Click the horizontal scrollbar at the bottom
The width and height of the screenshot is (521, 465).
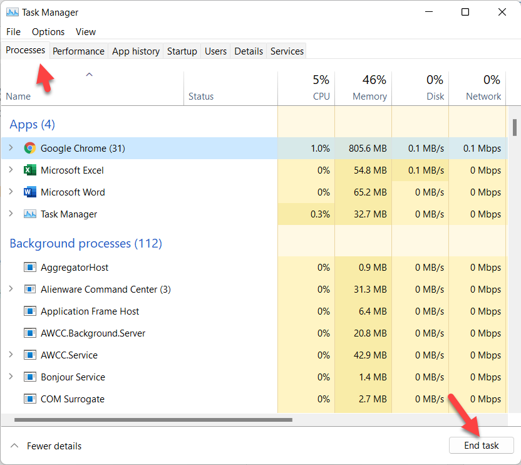coord(153,420)
